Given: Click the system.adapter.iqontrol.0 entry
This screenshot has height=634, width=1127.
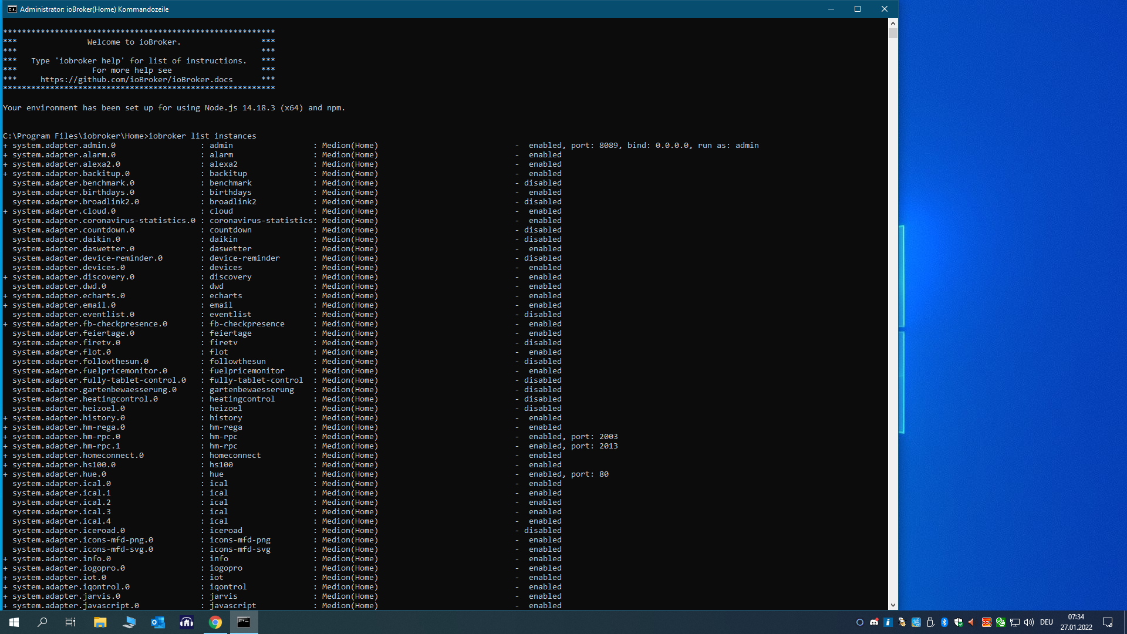Looking at the screenshot, I should pyautogui.click(x=71, y=587).
